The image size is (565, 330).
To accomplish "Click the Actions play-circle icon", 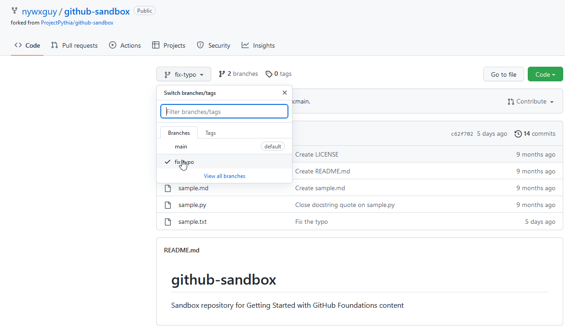I will (x=113, y=45).
